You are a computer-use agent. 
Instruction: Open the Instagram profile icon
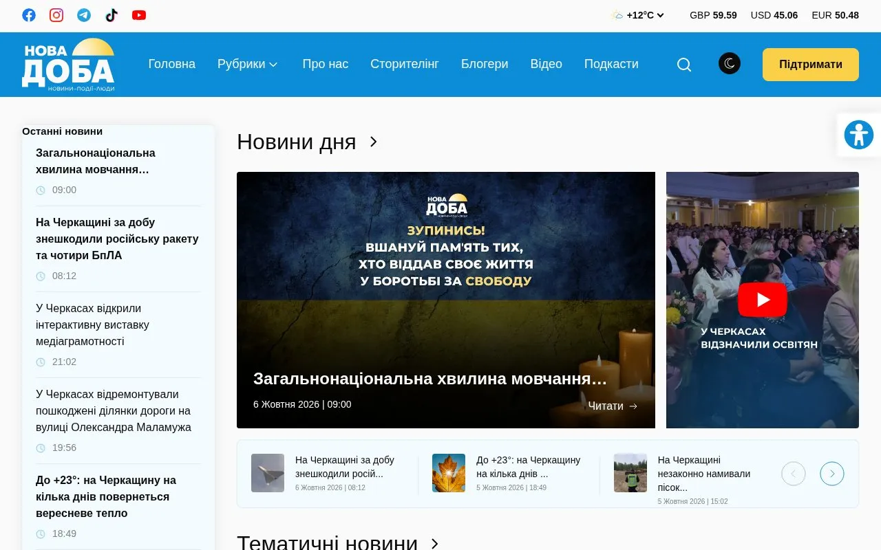(56, 15)
